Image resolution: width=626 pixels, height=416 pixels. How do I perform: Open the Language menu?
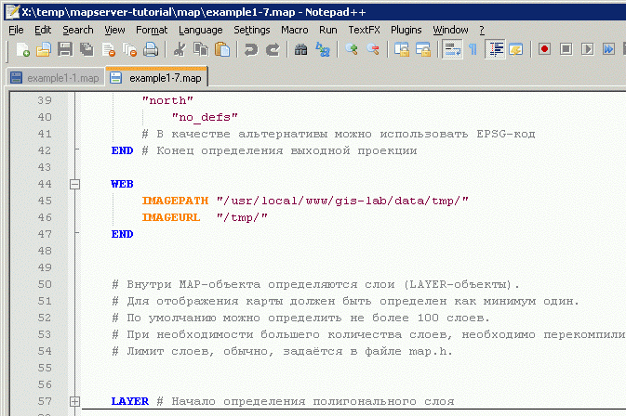coord(201,30)
